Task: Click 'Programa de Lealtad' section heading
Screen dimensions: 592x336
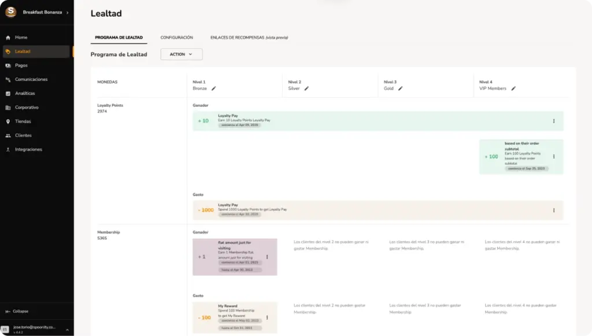Action: [x=119, y=54]
